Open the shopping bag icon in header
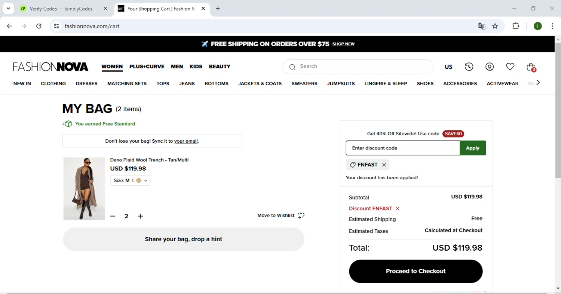This screenshot has width=561, height=294. coord(531,67)
